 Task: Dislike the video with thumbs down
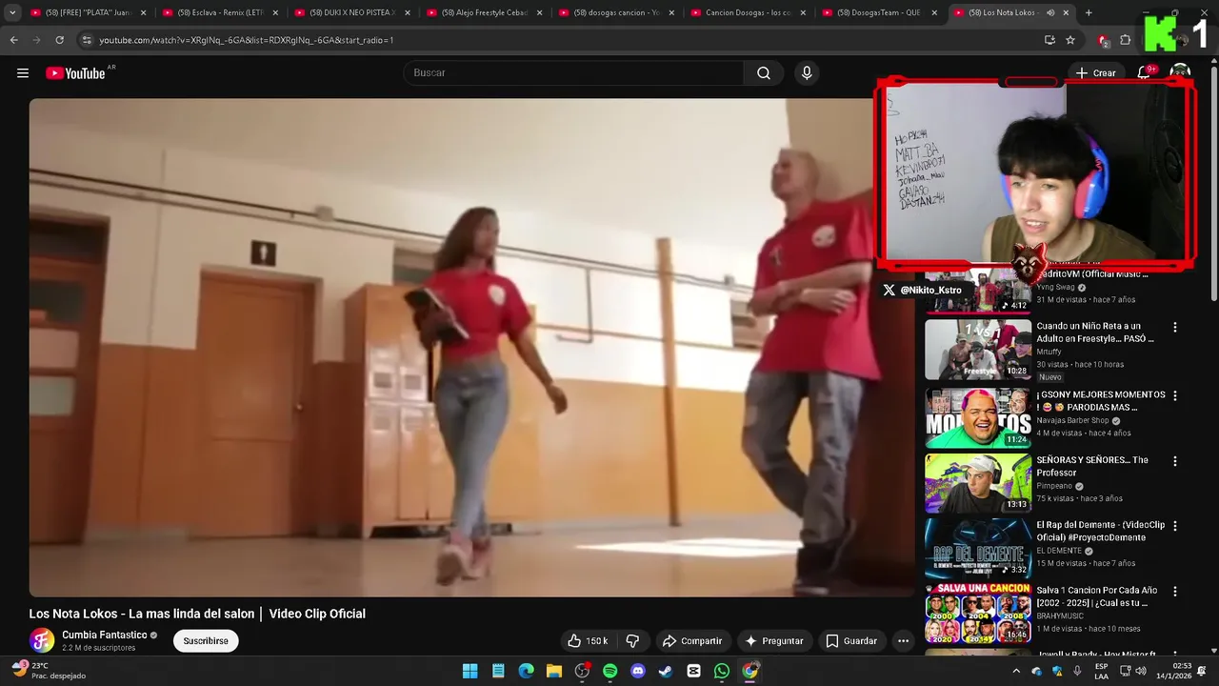632,641
